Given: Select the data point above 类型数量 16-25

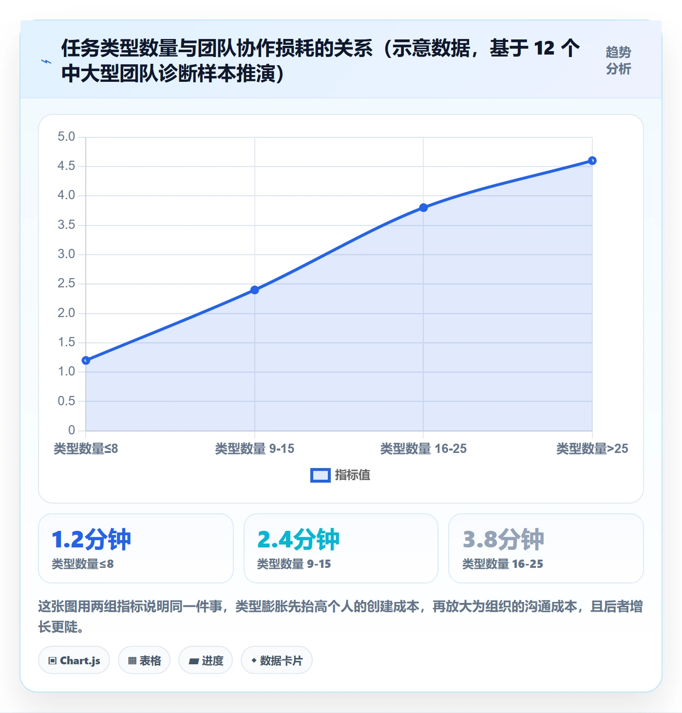Looking at the screenshot, I should pos(423,207).
